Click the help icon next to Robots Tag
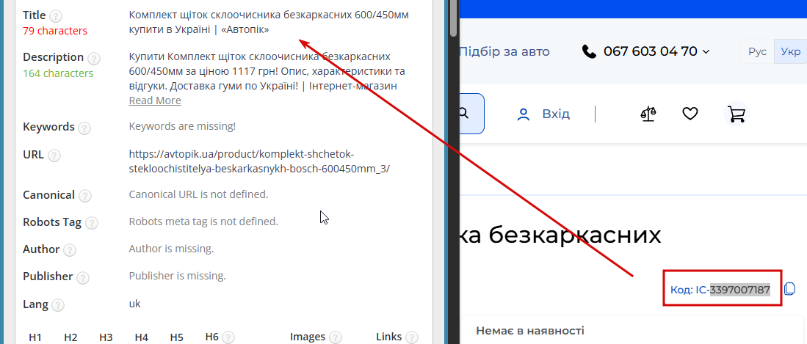Viewport: 807px width, 344px height. tap(92, 223)
